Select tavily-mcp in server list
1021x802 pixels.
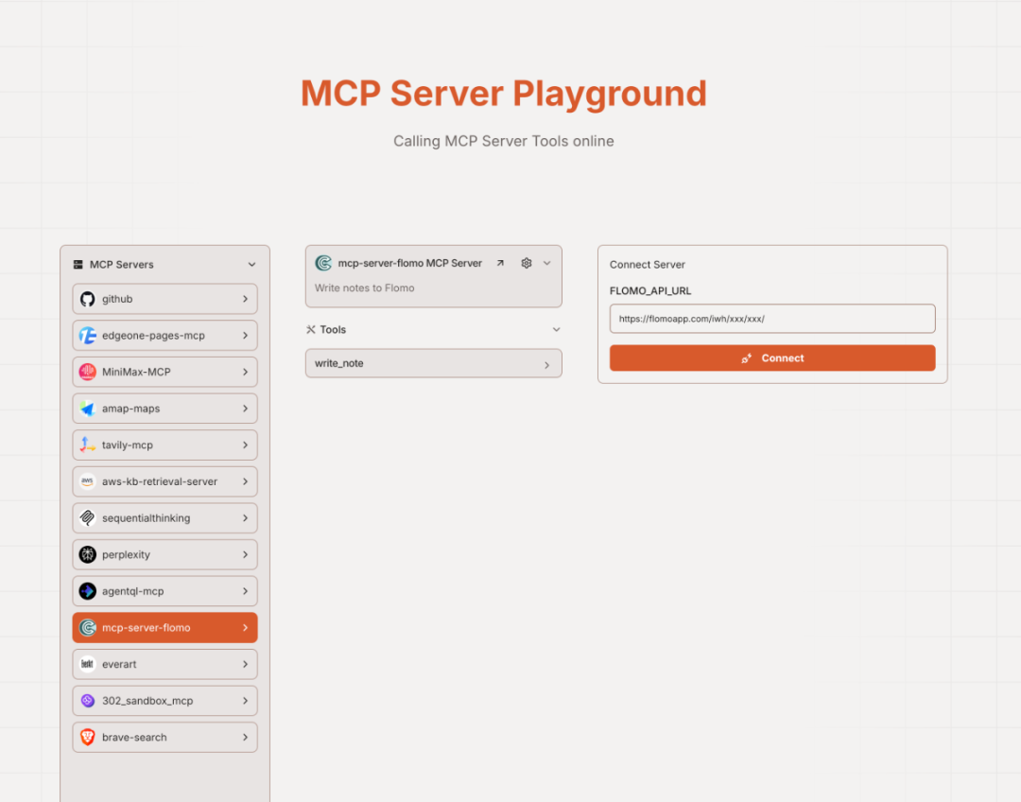coord(164,445)
